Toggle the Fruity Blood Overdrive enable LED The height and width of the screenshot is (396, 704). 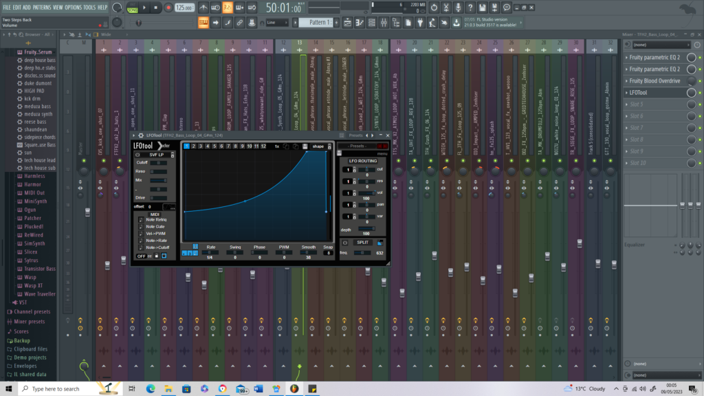[700, 81]
